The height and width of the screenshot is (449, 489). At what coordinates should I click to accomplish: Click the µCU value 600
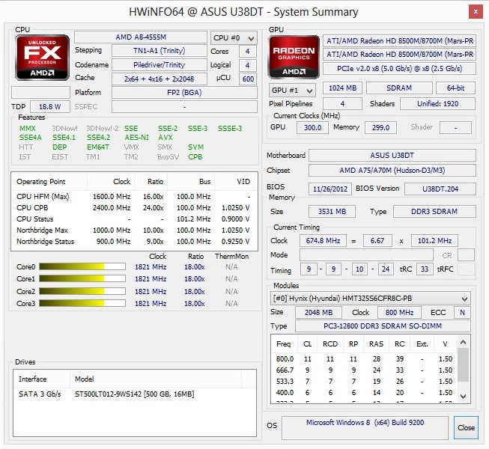click(248, 79)
